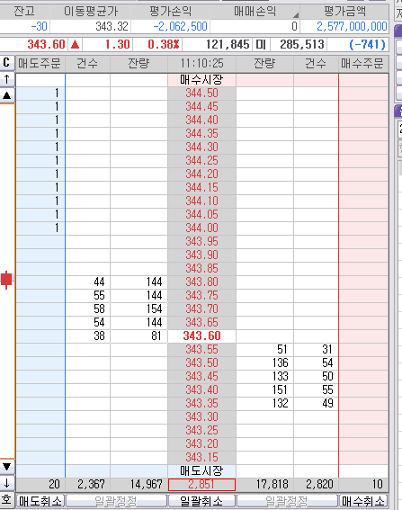
Task: Click the sell order cell at 344.50
Action: 40,94
